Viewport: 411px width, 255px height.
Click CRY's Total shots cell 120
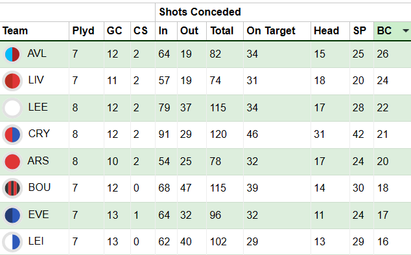(x=218, y=135)
